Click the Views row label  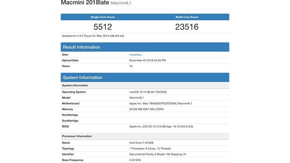[66, 66]
